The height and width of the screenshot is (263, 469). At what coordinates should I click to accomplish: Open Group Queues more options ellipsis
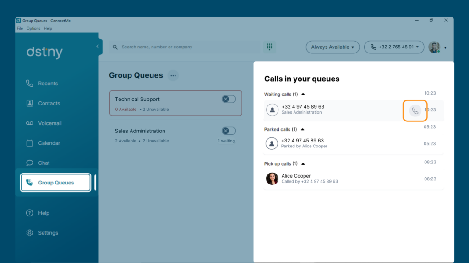click(173, 75)
